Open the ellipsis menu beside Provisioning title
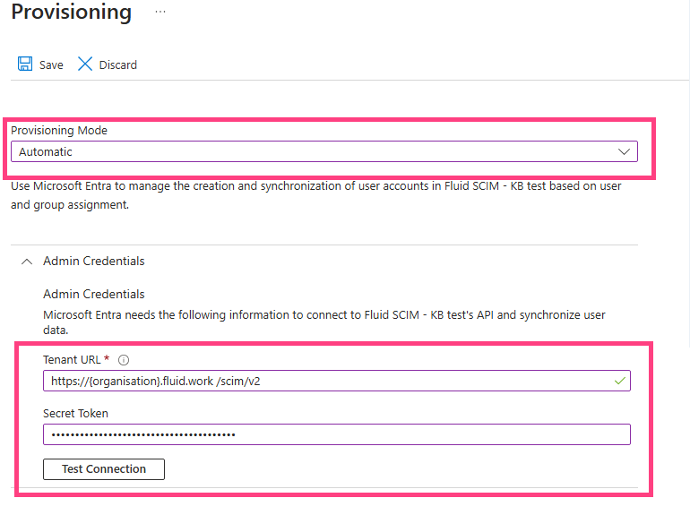 point(160,12)
